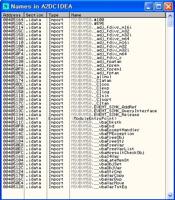Select the _adj_fdiv_r entry

click(84, 58)
